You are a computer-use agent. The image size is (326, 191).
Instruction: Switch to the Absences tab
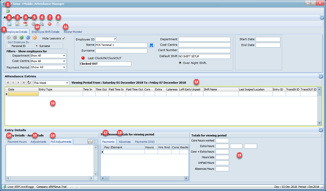tap(125, 142)
